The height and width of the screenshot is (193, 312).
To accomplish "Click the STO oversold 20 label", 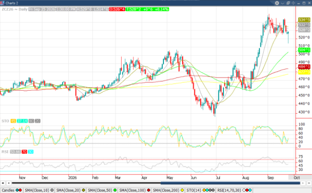I will pyautogui.click(x=37, y=121).
